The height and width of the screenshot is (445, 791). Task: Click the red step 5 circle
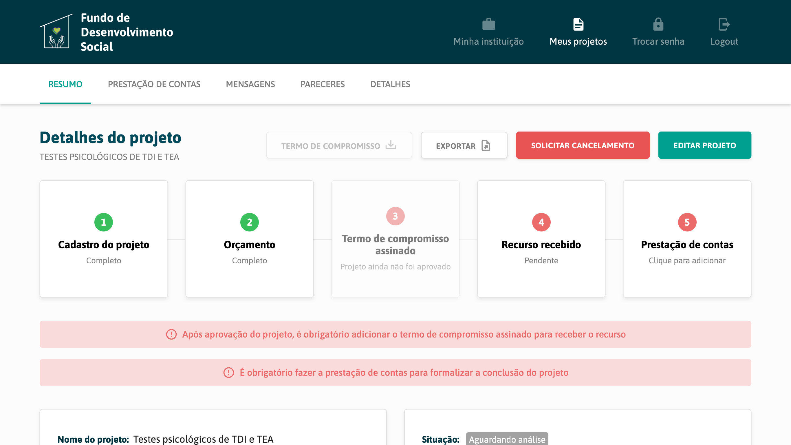pyautogui.click(x=687, y=222)
